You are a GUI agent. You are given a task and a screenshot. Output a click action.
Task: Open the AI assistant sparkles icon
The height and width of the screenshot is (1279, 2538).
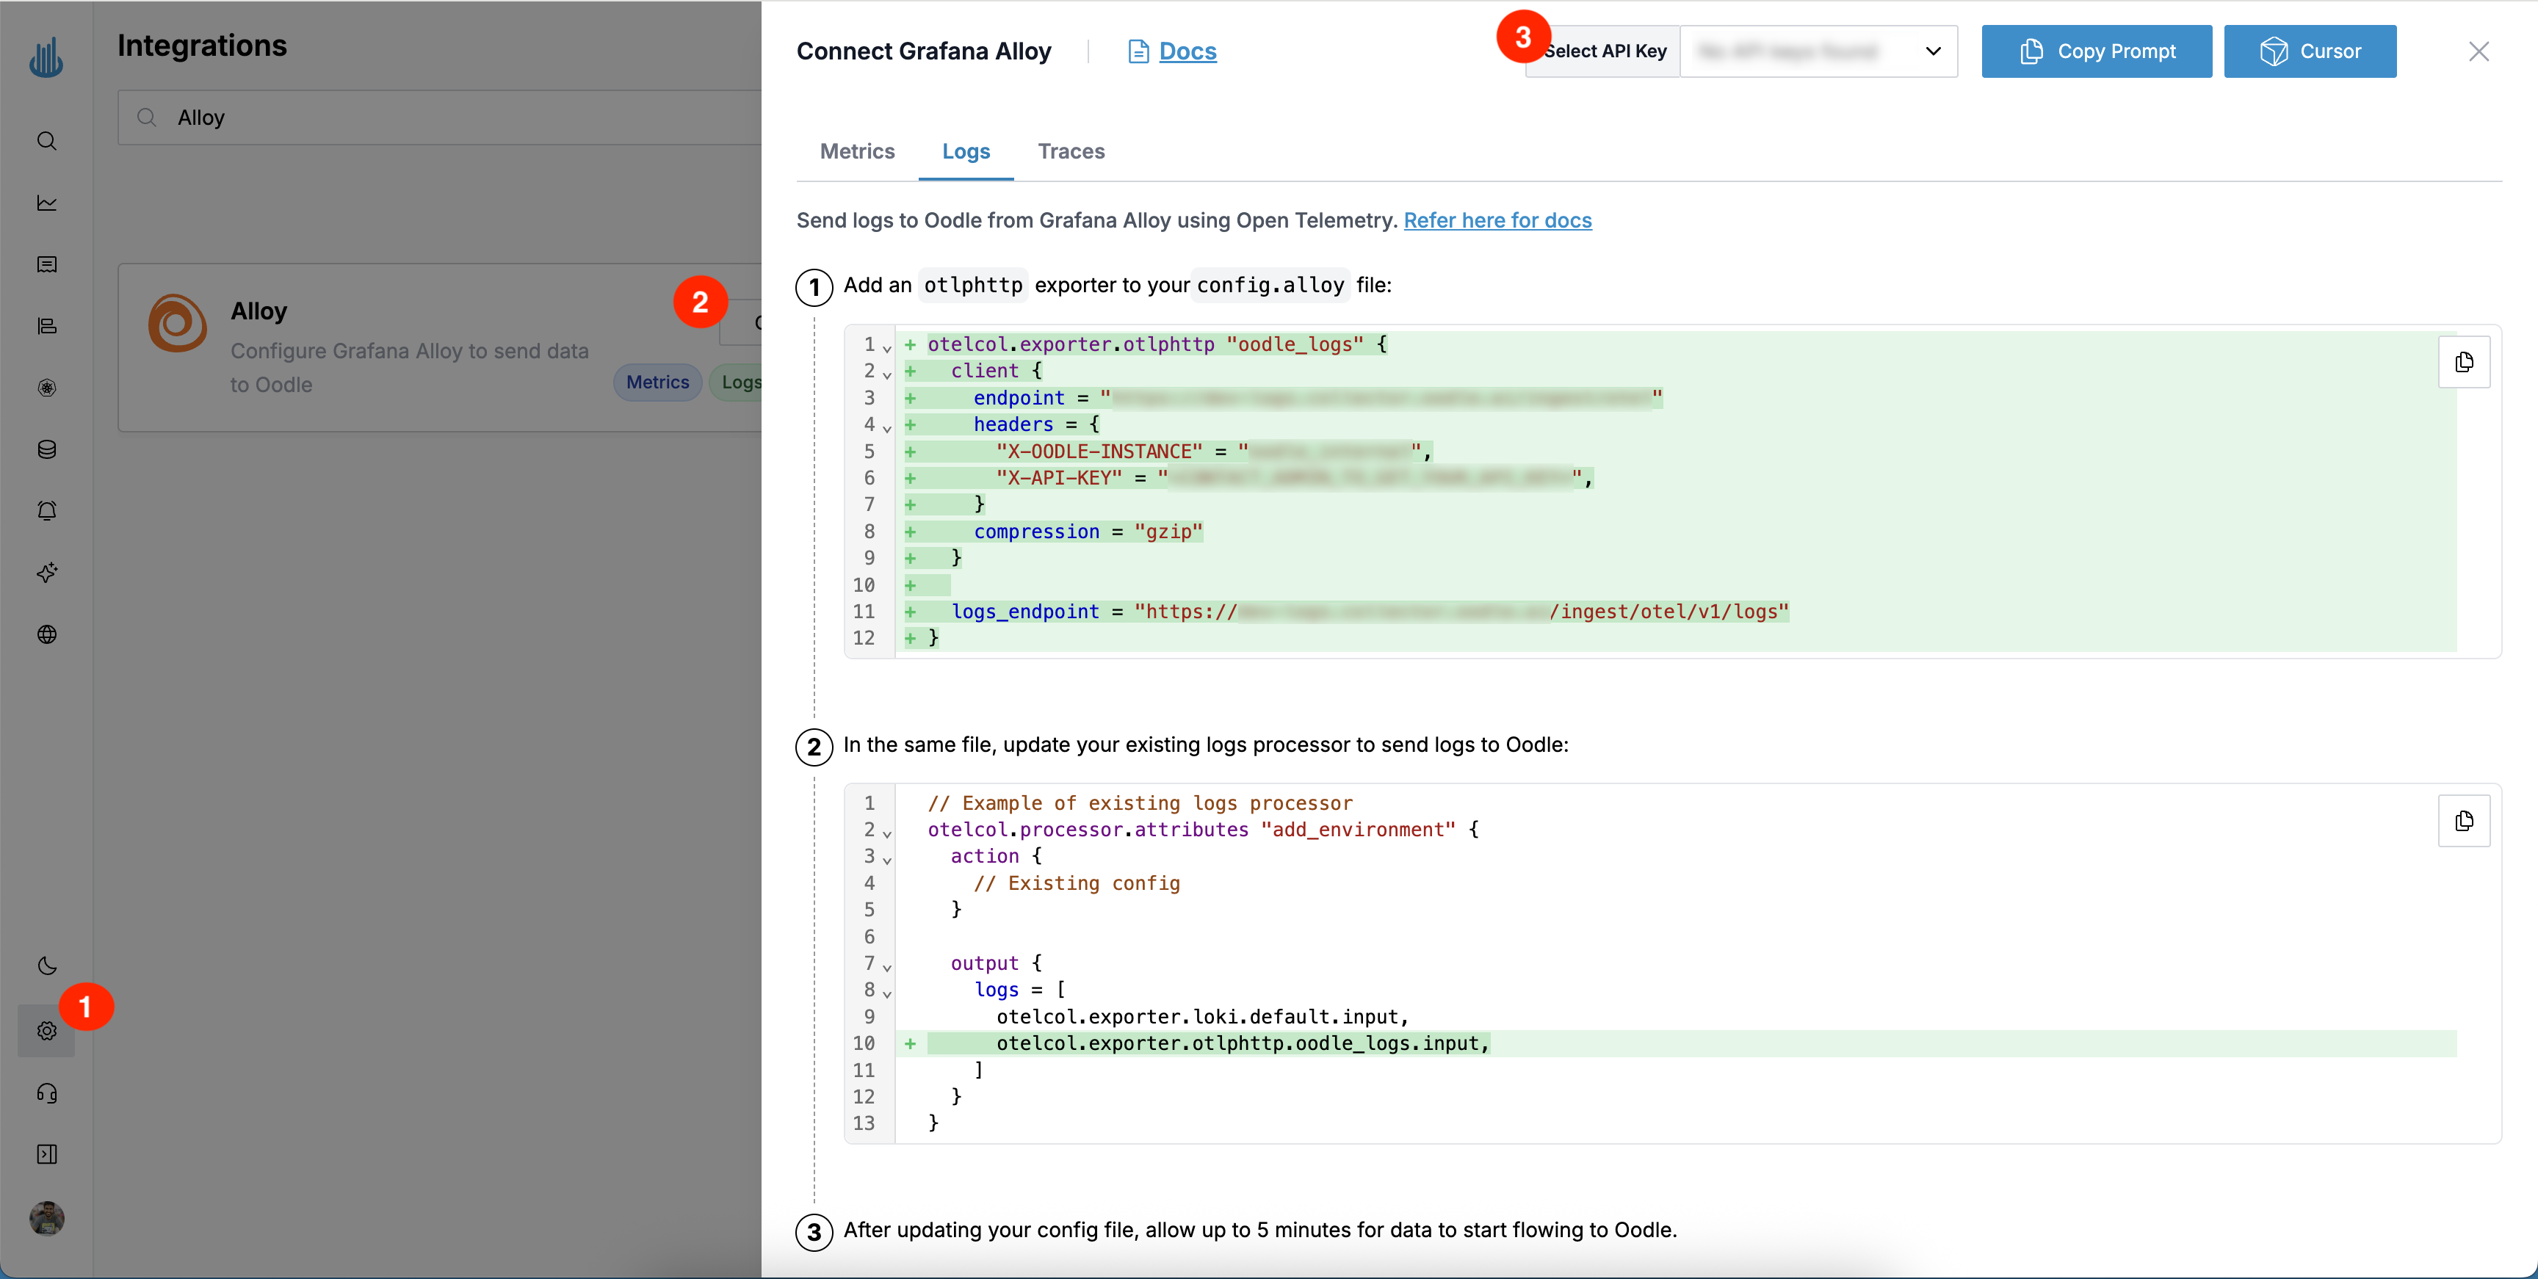pos(46,573)
